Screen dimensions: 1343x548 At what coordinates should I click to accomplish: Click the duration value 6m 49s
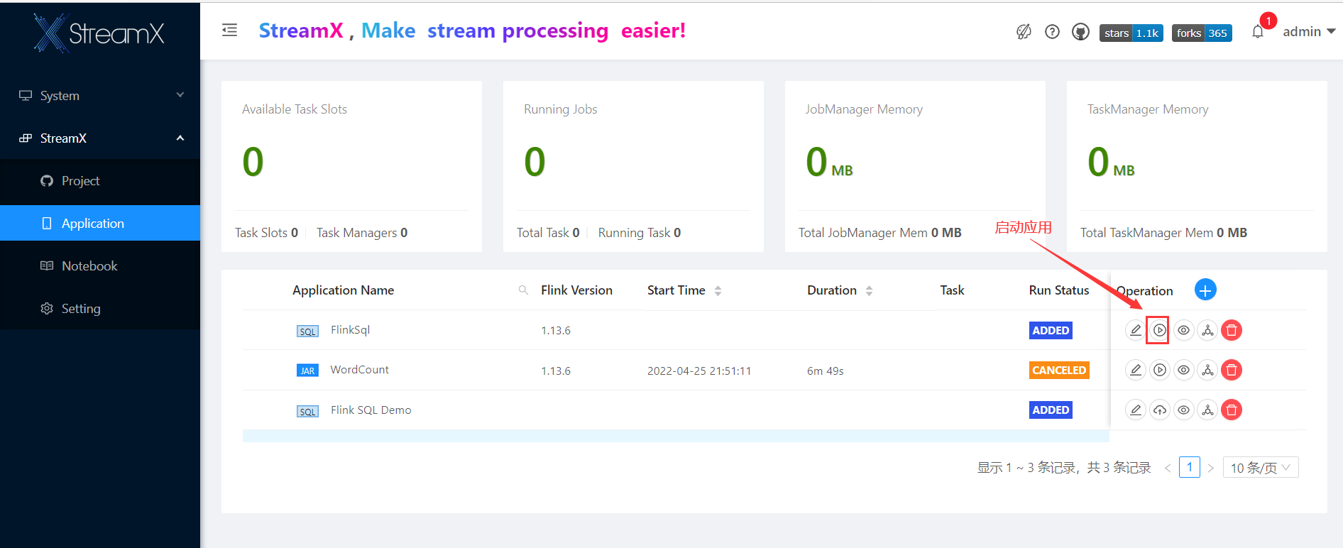826,371
